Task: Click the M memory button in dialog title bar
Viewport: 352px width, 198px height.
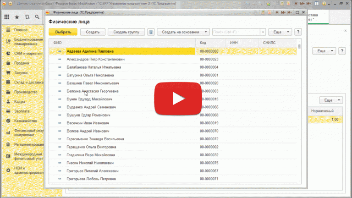Action: pyautogui.click(x=277, y=12)
